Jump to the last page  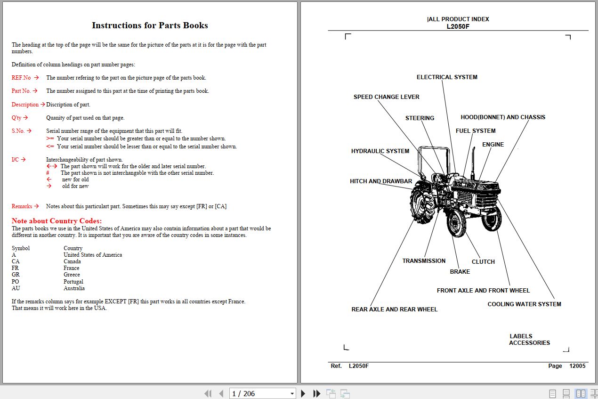pos(317,393)
